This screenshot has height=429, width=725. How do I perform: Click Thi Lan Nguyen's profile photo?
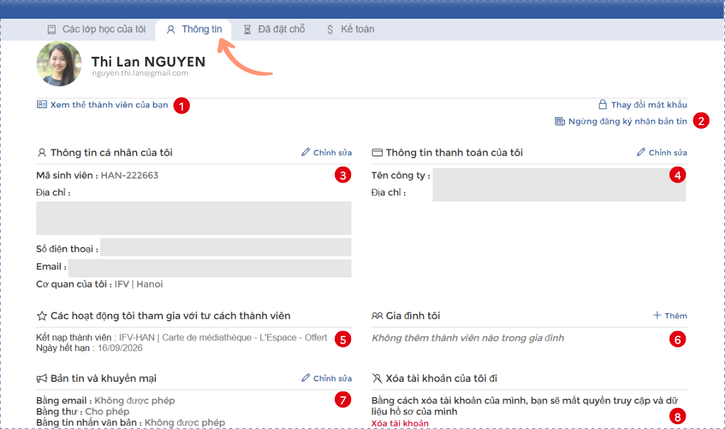[x=59, y=63]
